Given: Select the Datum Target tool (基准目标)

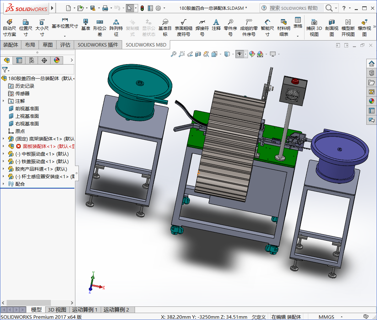Looking at the screenshot, I should (x=165, y=27).
